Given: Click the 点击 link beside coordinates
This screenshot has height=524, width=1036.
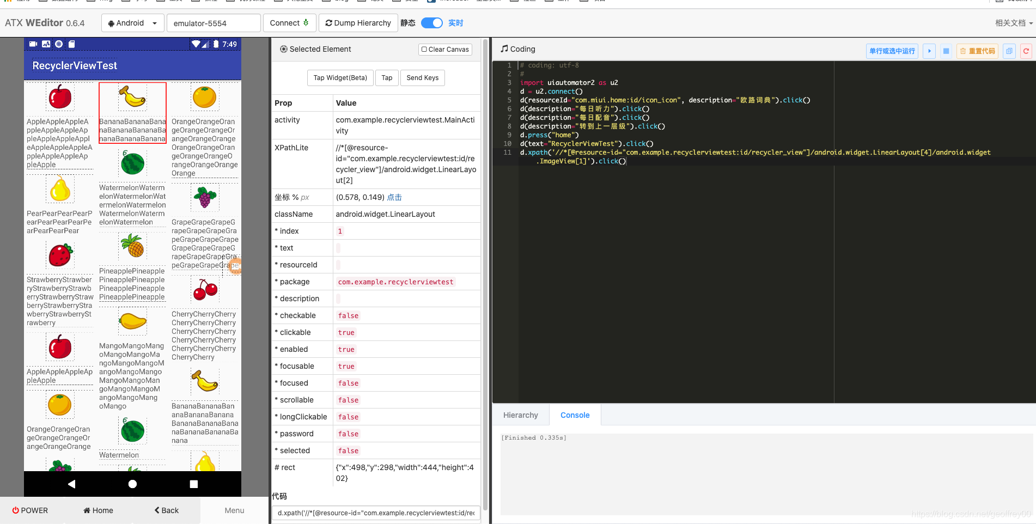Looking at the screenshot, I should point(394,197).
